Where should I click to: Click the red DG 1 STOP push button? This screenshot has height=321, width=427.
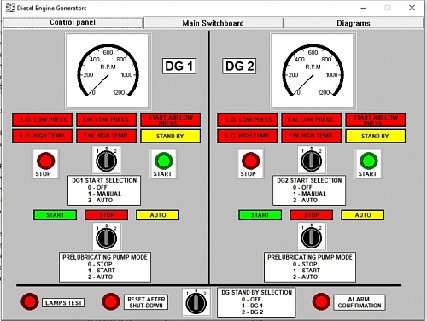(45, 160)
